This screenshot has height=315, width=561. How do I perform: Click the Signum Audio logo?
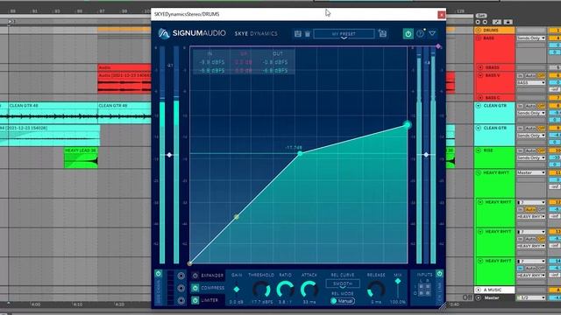[x=192, y=33]
